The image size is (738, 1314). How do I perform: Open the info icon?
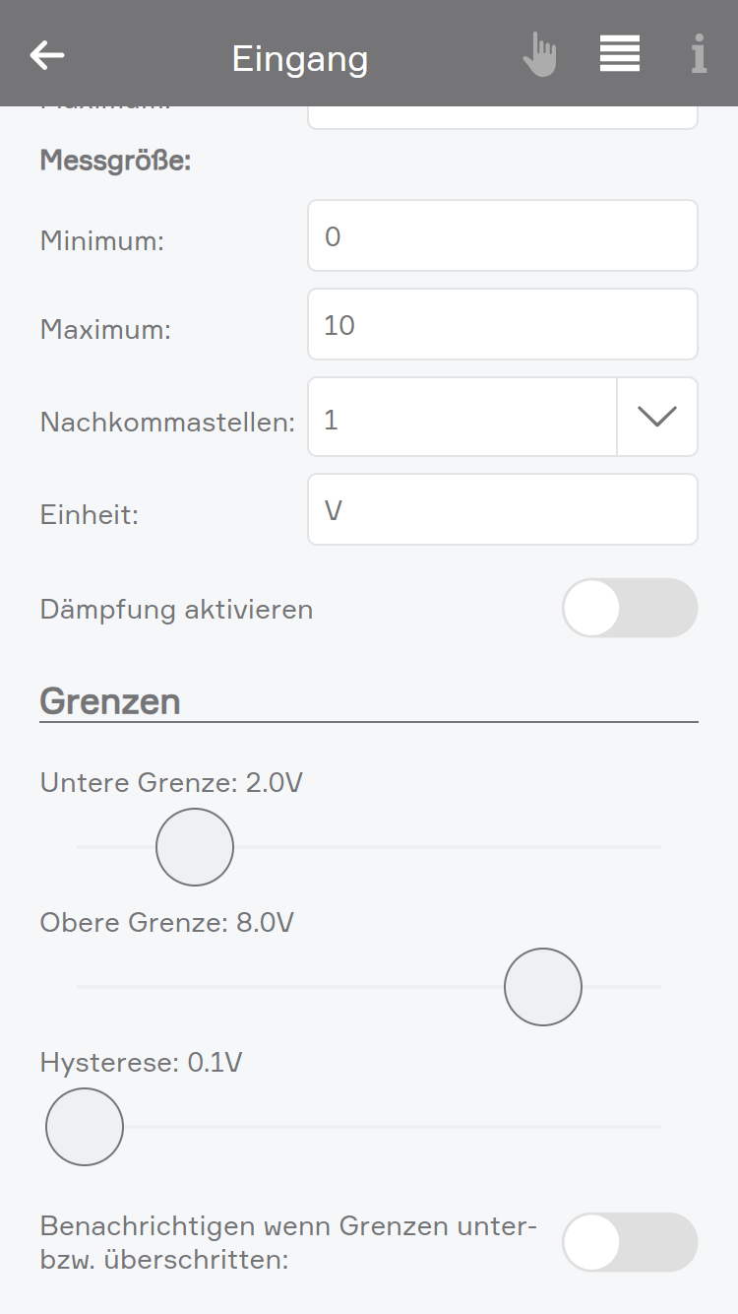[x=699, y=54]
